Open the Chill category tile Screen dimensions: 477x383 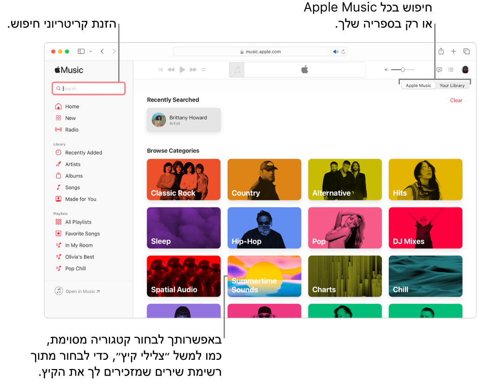click(x=425, y=276)
